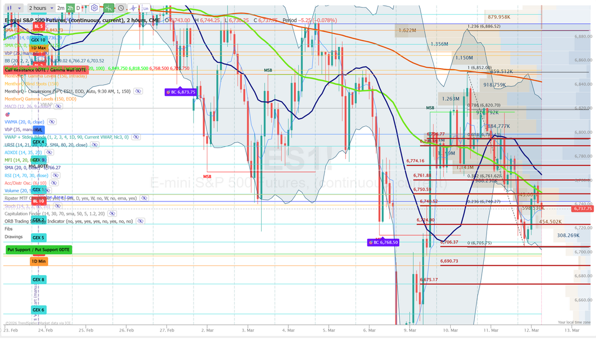Select the Fibs entry in legend
The width and height of the screenshot is (596, 339).
(x=9, y=229)
